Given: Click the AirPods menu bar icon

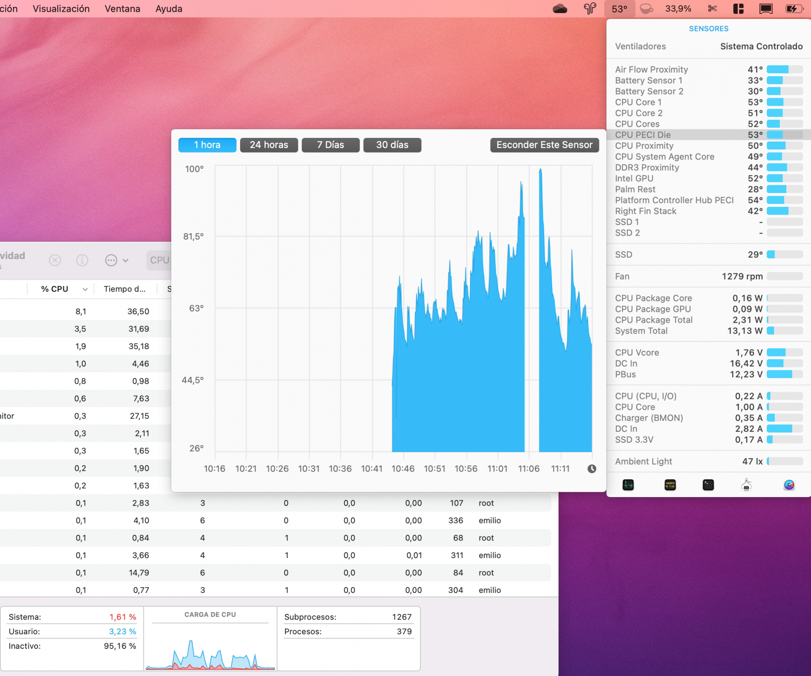Looking at the screenshot, I should coord(590,9).
